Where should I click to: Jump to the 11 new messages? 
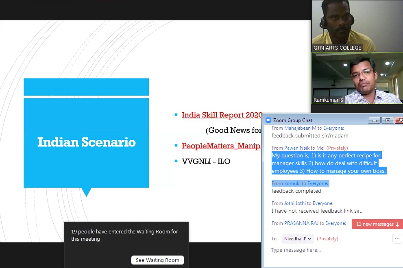[x=377, y=224]
